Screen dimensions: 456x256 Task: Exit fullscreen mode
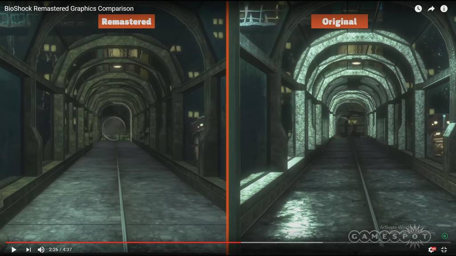(444, 249)
